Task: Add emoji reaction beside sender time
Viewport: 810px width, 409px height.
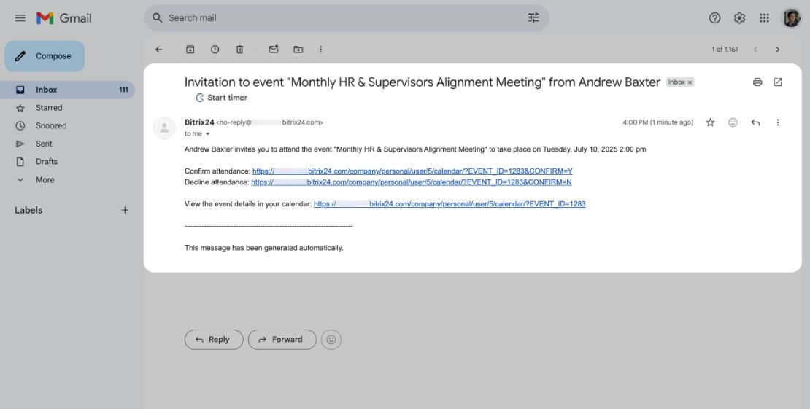Action: pos(733,122)
